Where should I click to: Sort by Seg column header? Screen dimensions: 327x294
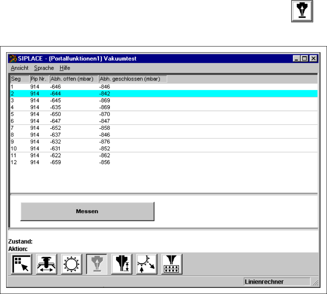pyautogui.click(x=20, y=79)
